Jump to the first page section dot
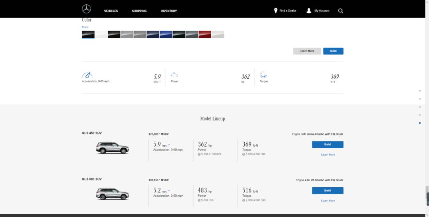Screen dimensions: 429x217 click(x=420, y=91)
